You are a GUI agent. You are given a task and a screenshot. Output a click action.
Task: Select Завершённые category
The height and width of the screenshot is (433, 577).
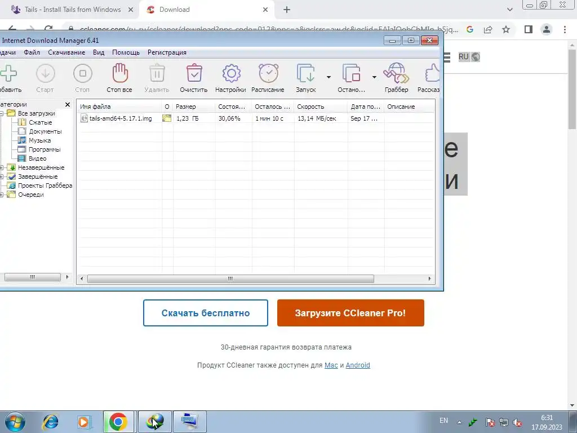(38, 176)
